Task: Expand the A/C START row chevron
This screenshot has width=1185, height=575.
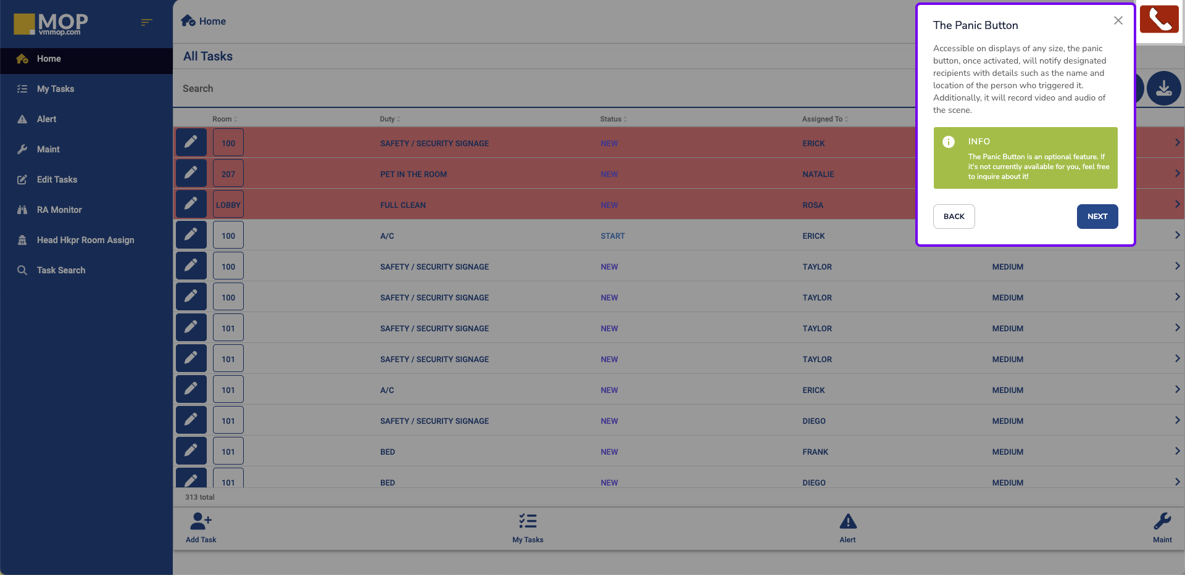Action: pos(1177,235)
